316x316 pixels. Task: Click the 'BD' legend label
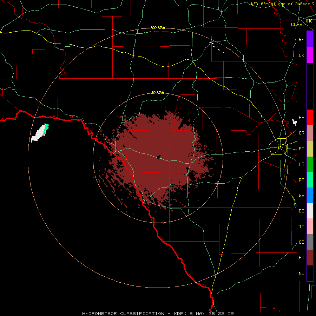(302, 149)
